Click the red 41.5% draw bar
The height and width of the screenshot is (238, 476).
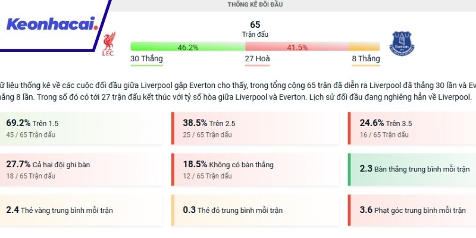[297, 46]
